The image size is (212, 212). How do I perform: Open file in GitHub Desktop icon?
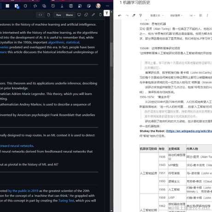[x=79, y=15]
